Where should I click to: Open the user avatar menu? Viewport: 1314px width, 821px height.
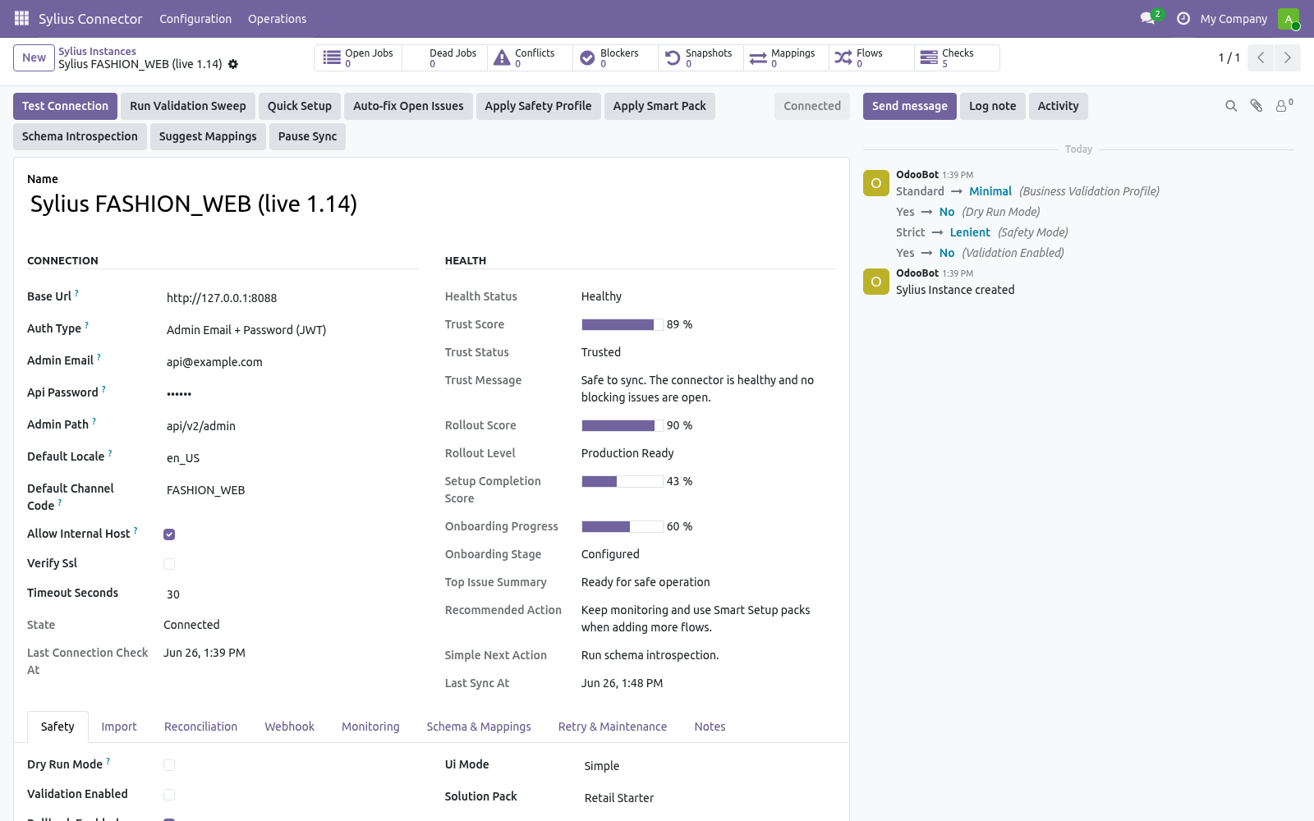(x=1289, y=18)
